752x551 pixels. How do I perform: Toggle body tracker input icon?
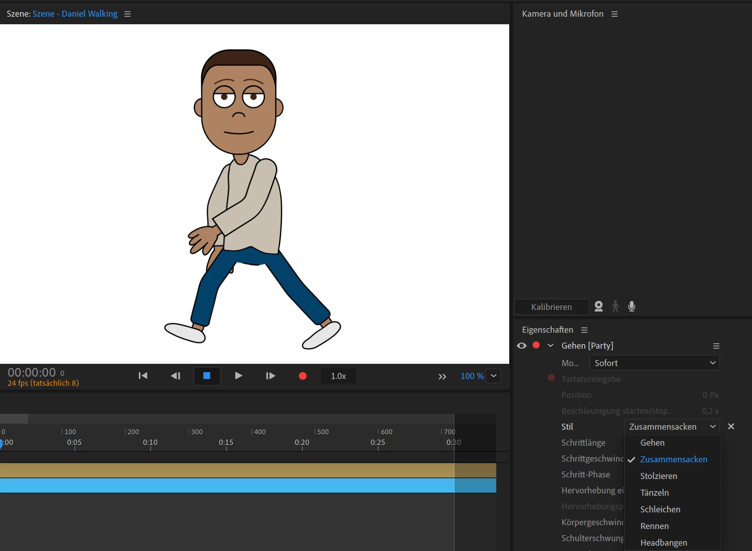(x=615, y=306)
